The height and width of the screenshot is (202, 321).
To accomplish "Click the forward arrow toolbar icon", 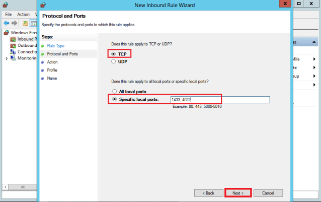I will 15,23.
